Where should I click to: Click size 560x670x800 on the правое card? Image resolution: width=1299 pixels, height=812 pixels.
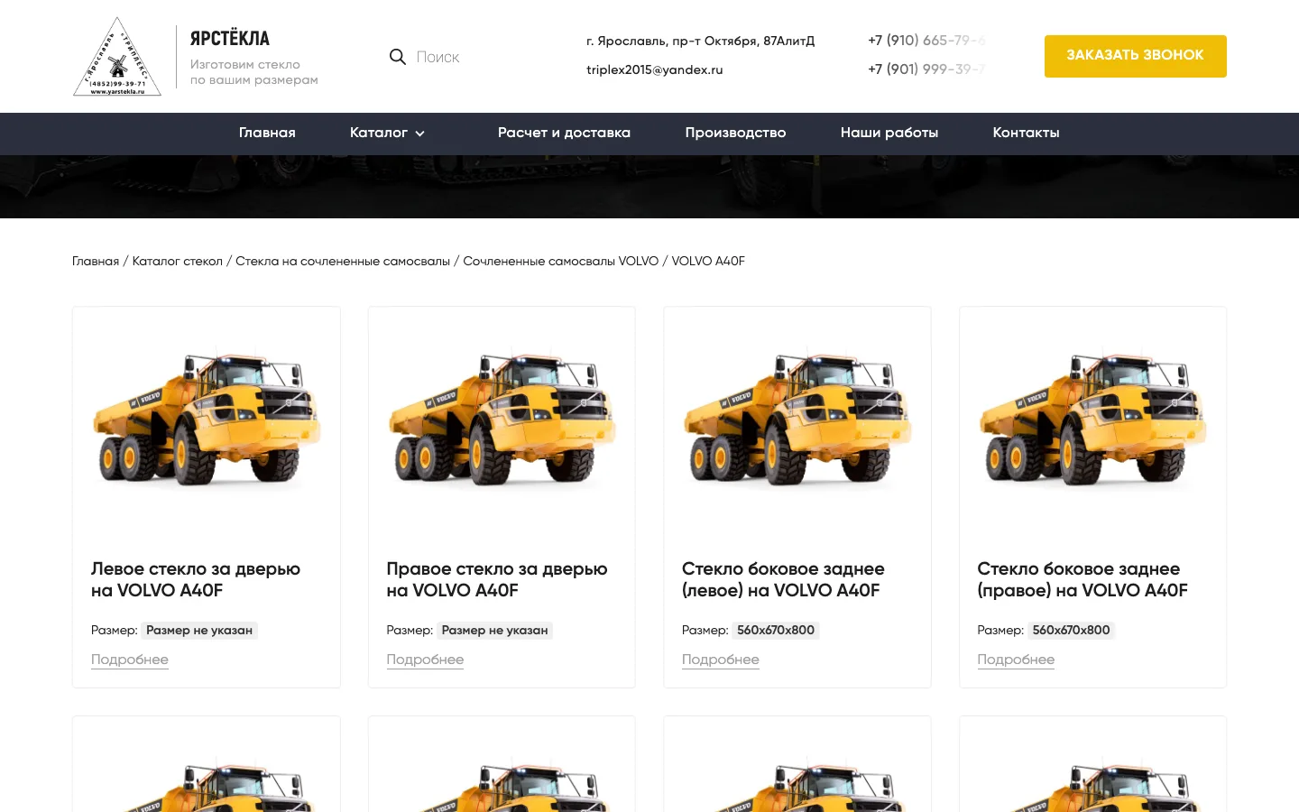[x=1071, y=630]
